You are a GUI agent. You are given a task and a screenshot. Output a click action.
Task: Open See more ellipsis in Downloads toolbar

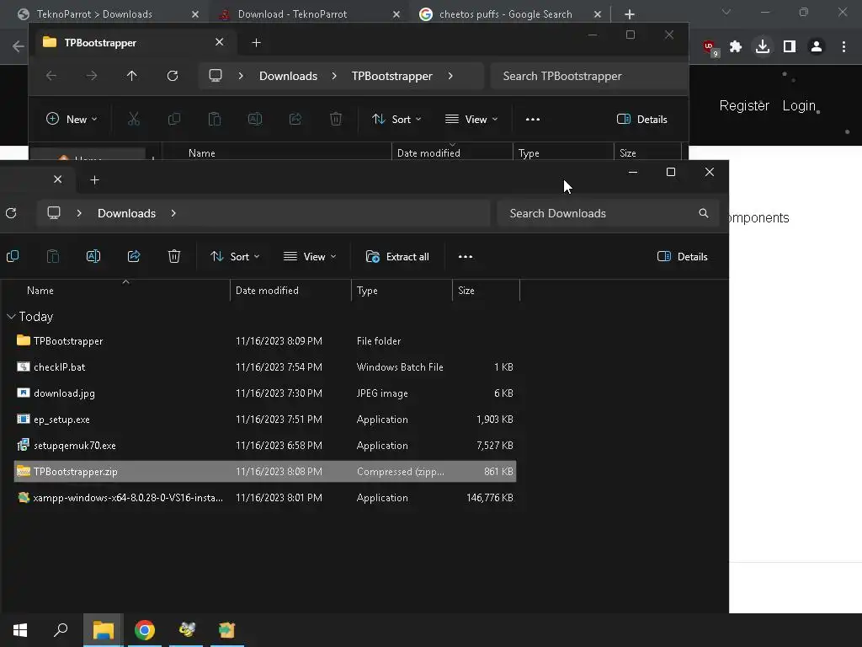(x=466, y=256)
